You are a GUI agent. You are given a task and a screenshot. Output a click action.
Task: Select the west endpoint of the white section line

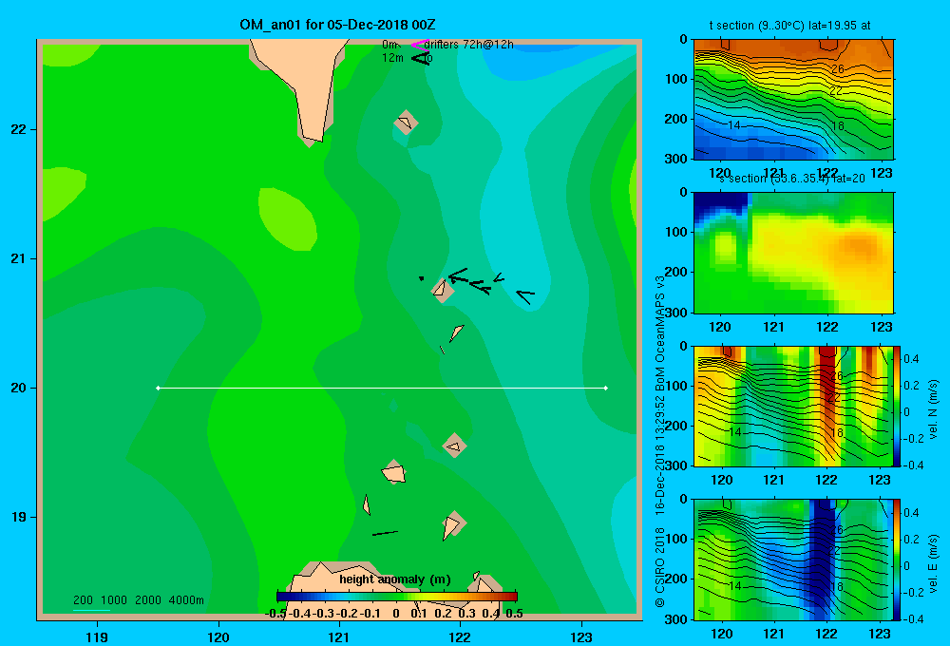(158, 388)
